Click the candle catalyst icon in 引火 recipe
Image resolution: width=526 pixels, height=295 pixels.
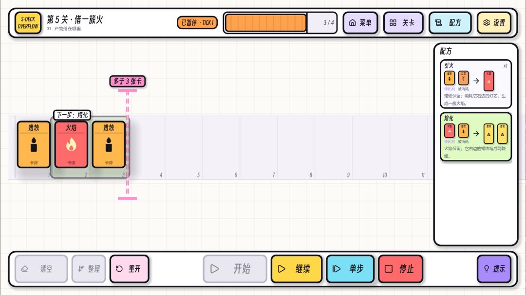[450, 78]
